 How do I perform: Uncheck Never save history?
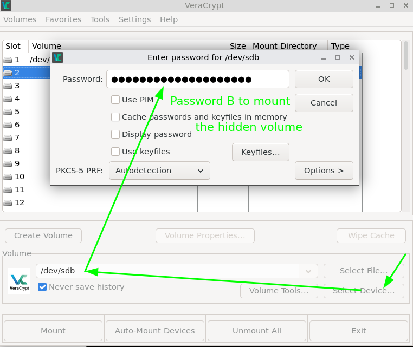42,287
